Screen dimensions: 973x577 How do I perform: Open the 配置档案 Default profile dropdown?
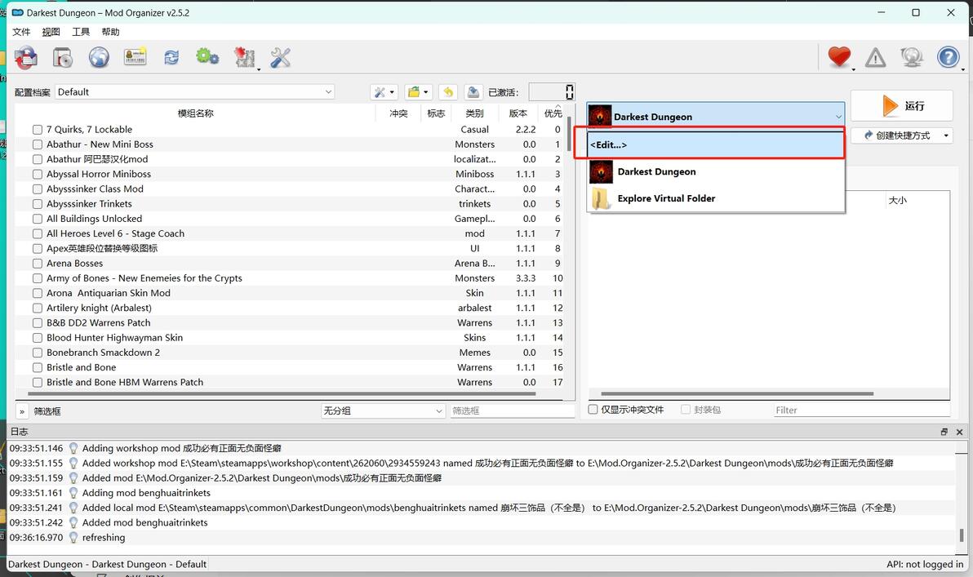195,92
